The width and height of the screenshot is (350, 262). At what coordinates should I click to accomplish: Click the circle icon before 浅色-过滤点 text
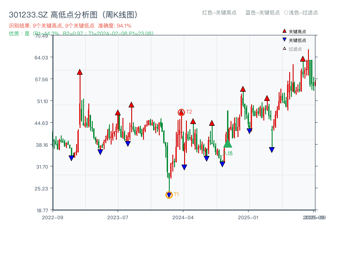point(286,13)
